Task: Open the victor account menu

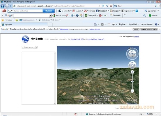Action: (154, 15)
